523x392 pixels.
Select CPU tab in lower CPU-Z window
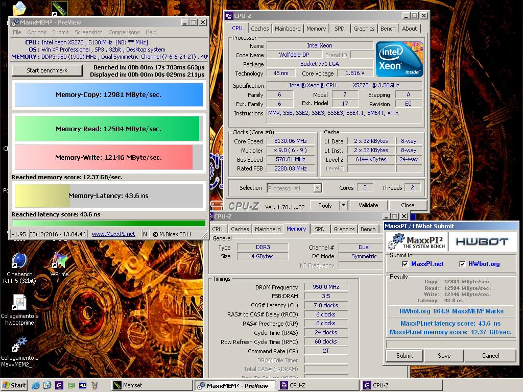[x=218, y=229]
